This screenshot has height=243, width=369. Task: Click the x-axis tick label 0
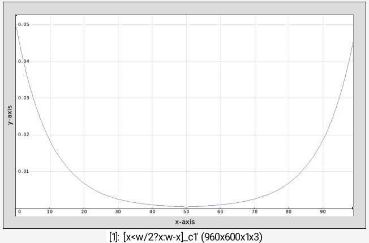point(20,211)
